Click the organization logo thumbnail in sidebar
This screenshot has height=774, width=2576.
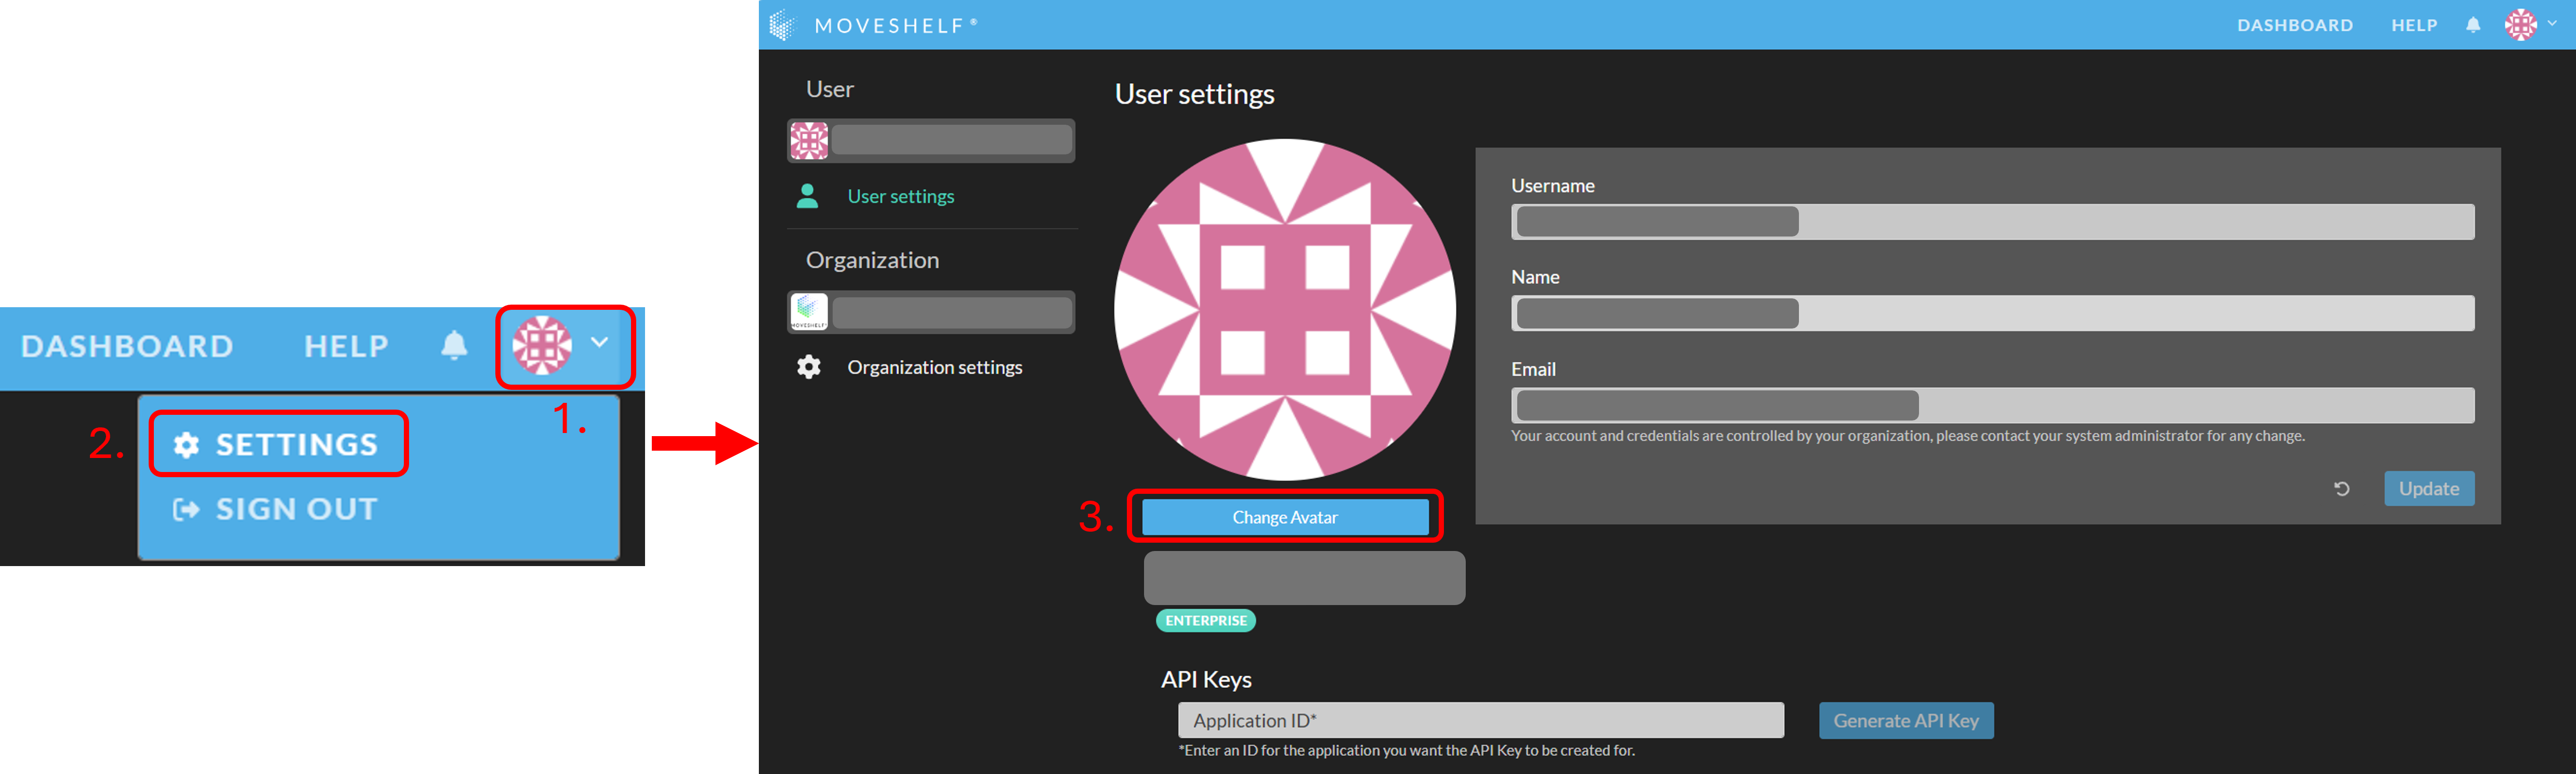808,312
